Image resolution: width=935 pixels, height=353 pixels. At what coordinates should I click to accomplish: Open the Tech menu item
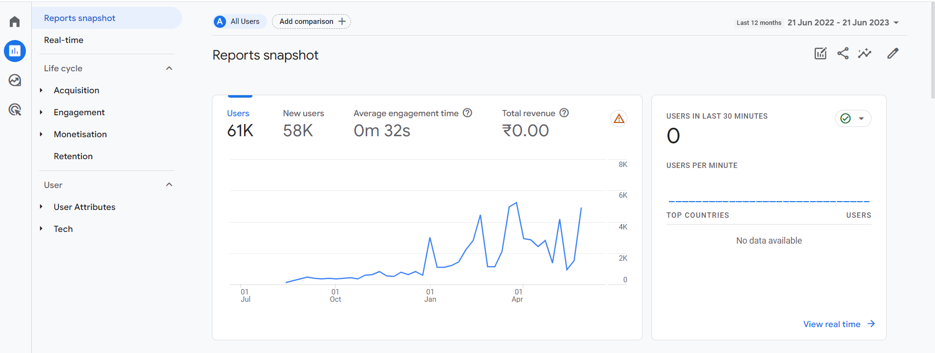[x=63, y=229]
